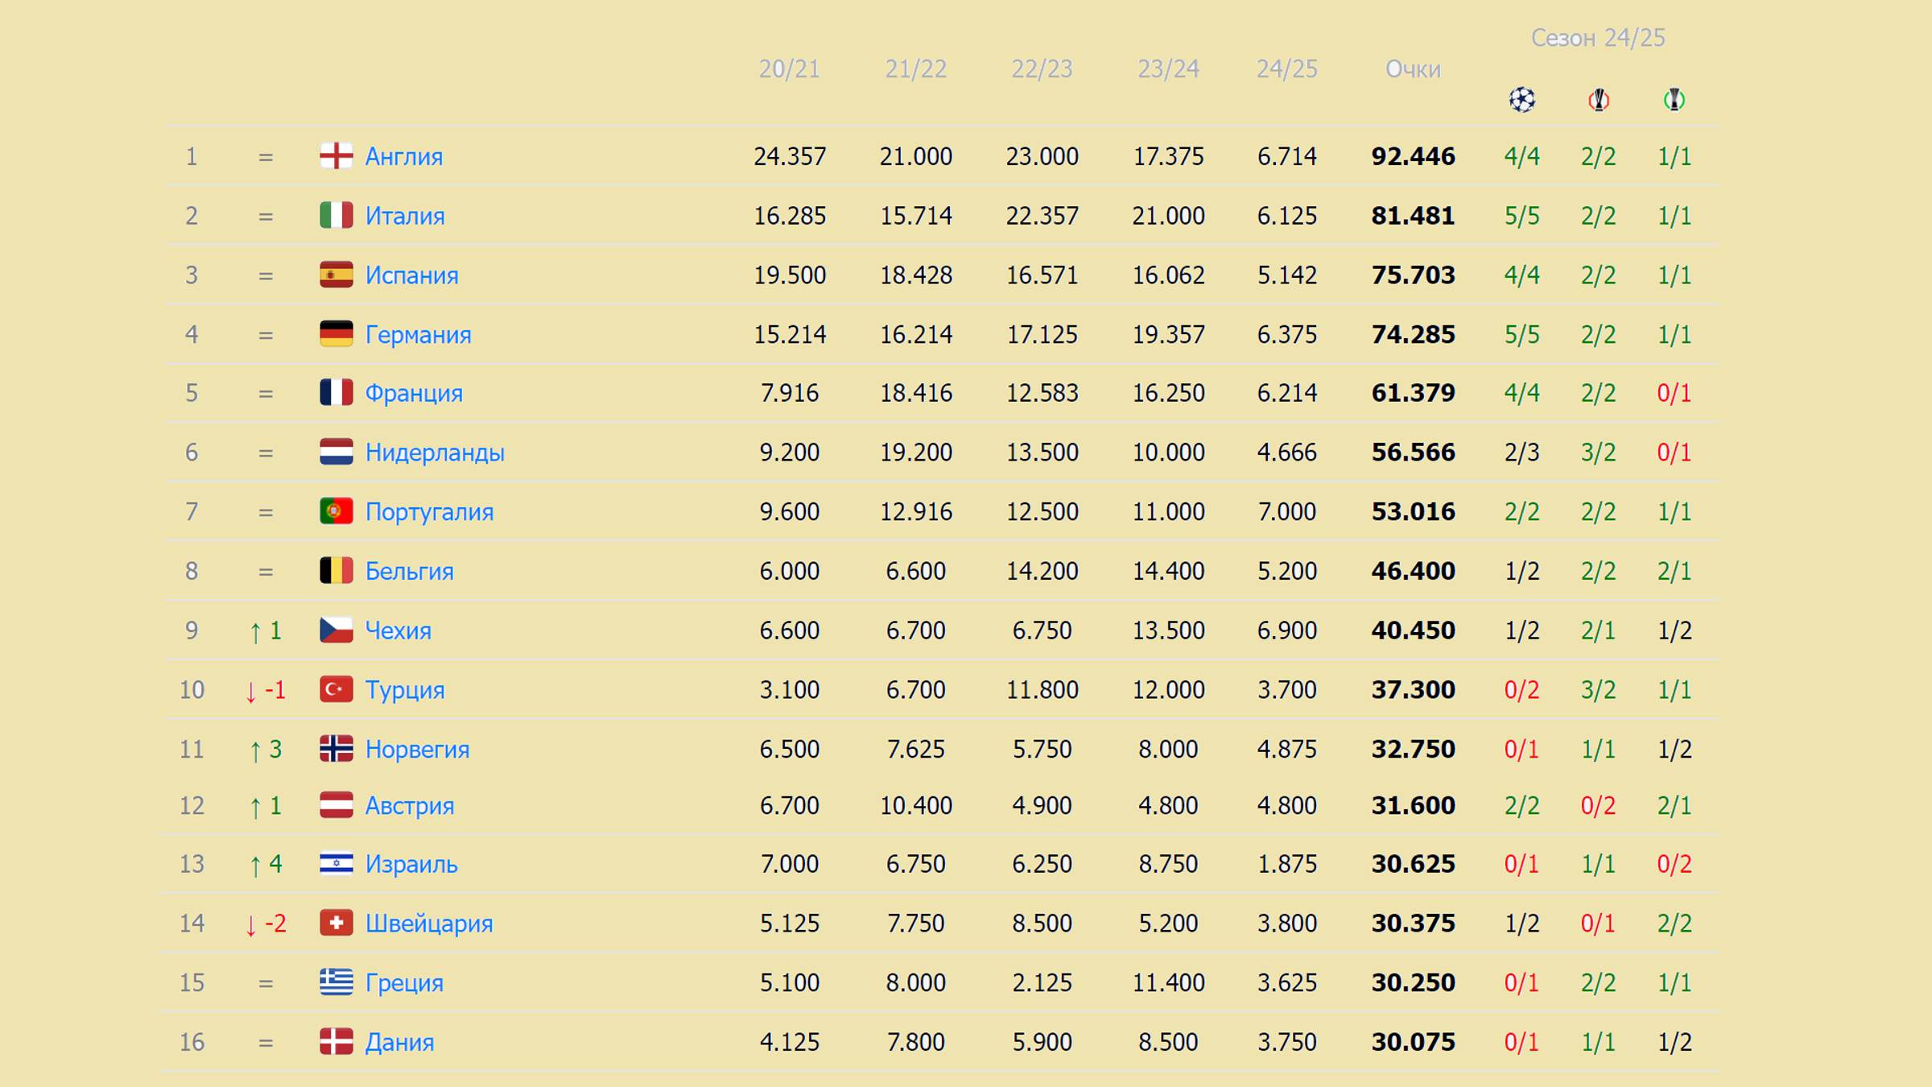This screenshot has height=1087, width=1932.
Task: Click the Portugal flag icon
Action: click(x=336, y=511)
